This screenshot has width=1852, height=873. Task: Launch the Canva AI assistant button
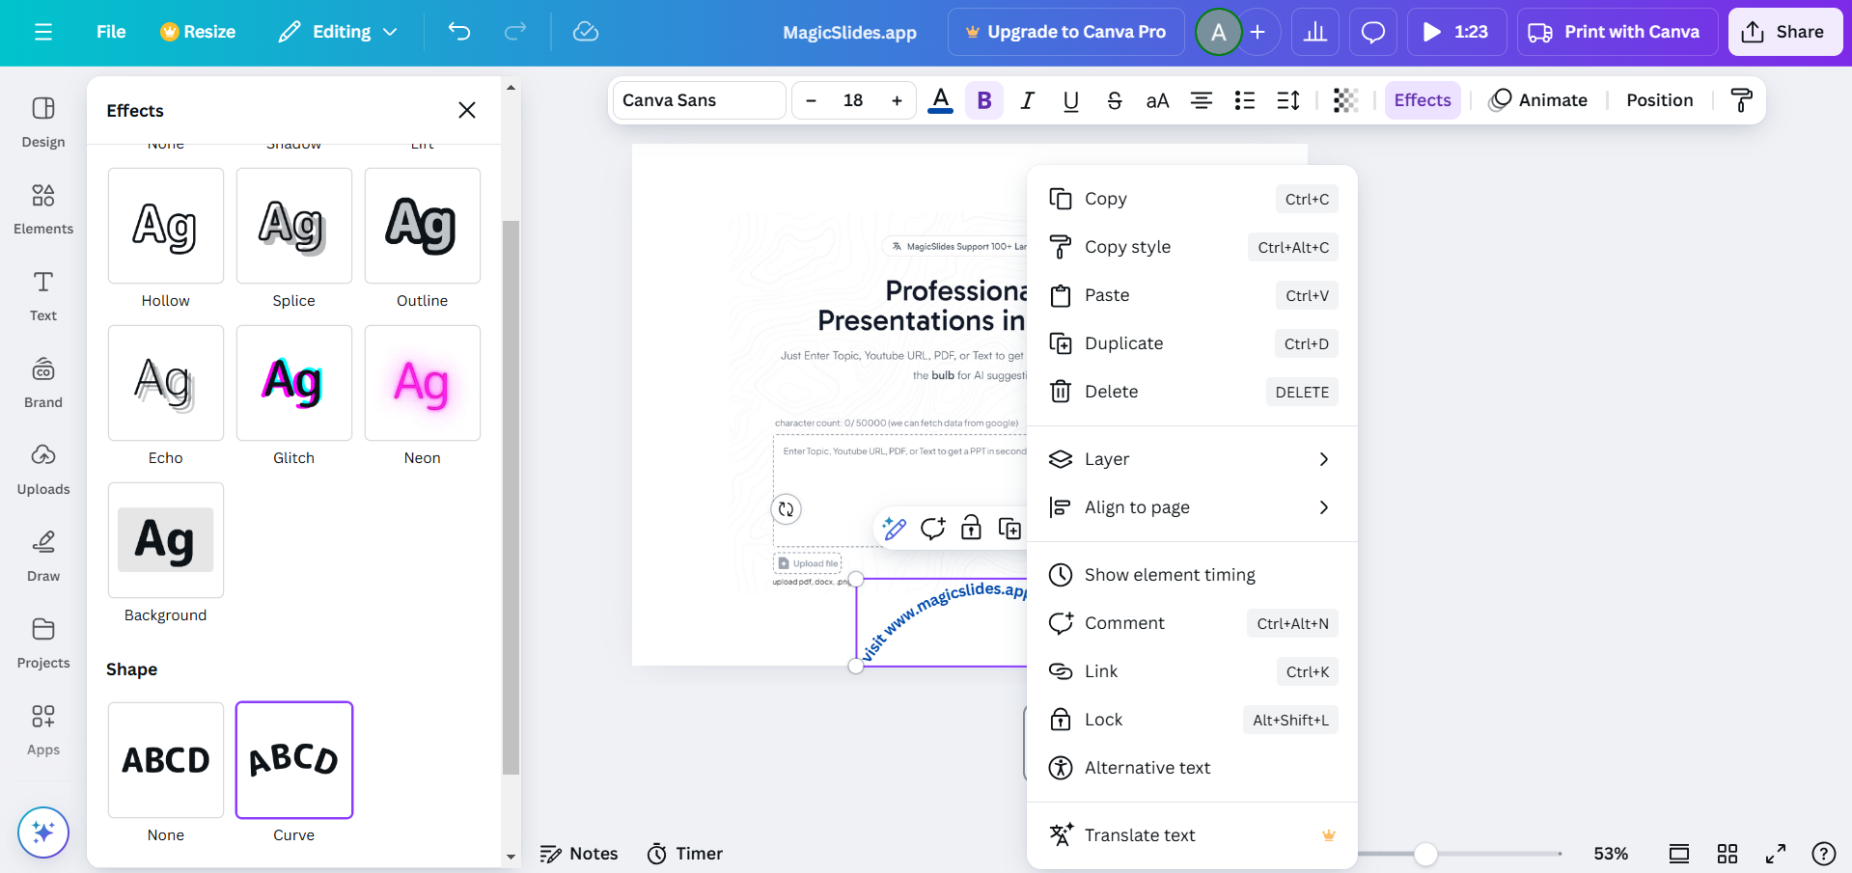(x=43, y=832)
